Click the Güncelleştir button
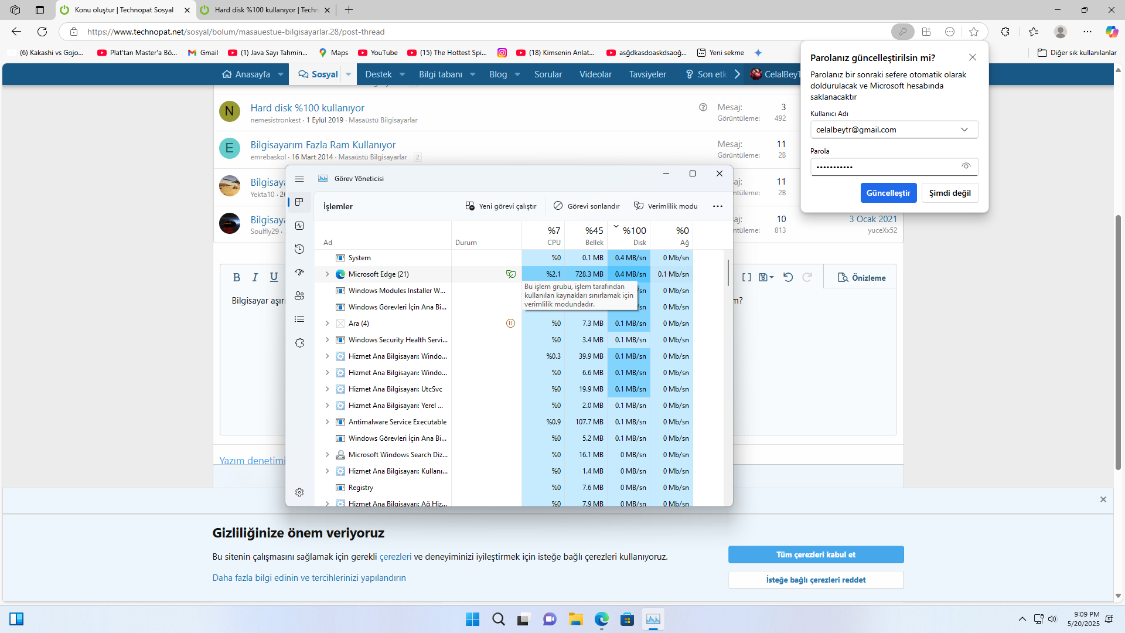The height and width of the screenshot is (633, 1125). click(x=888, y=193)
